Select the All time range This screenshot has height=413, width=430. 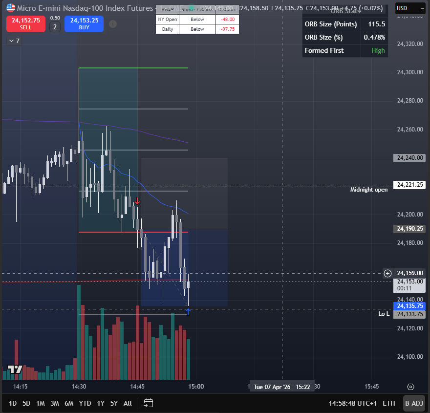pyautogui.click(x=128, y=403)
